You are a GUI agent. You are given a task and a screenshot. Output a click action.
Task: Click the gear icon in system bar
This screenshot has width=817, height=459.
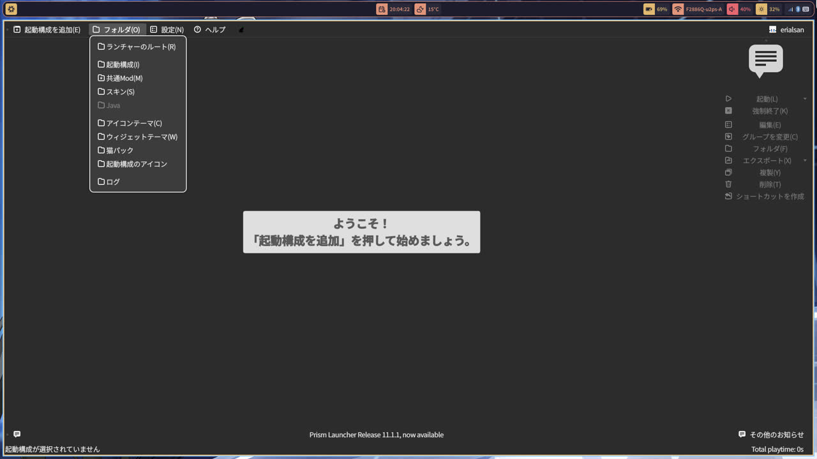click(x=11, y=9)
